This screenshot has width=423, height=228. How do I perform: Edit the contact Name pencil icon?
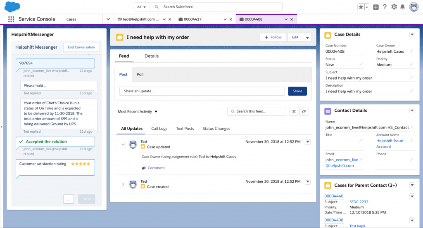[x=411, y=127]
